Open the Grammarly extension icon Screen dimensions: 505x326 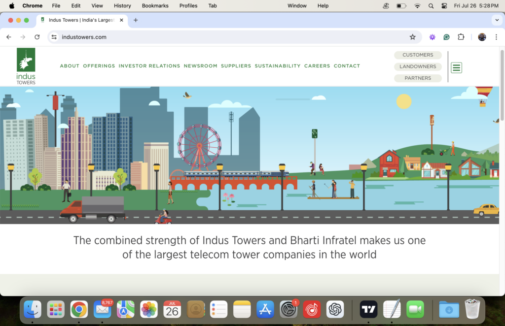point(446,37)
